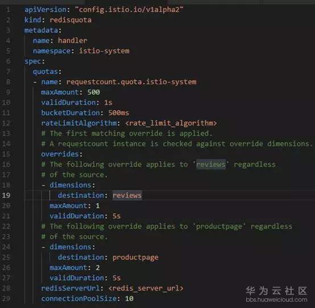Image resolution: width=315 pixels, height=308 pixels.
Task: Click line number 12 in the gutter
Action: (x=6, y=123)
